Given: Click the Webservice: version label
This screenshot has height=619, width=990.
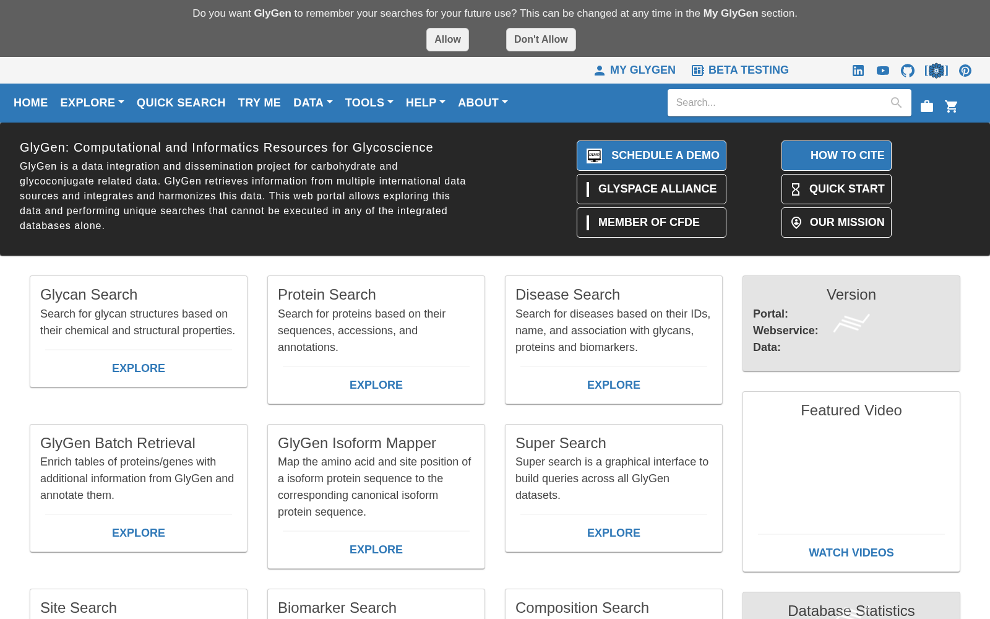Looking at the screenshot, I should [x=785, y=331].
